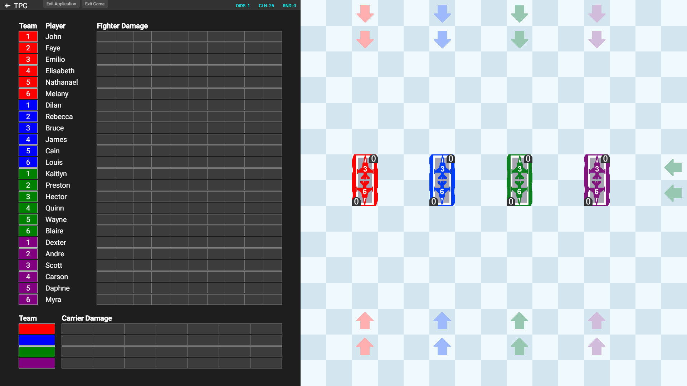Select fighter 6 on the green carrier
Viewport: 687px width, 386px height.
[520, 191]
